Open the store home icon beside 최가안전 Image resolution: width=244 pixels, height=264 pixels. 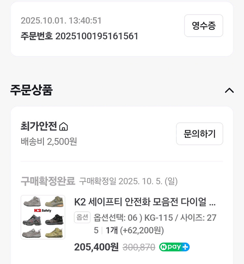click(x=64, y=127)
